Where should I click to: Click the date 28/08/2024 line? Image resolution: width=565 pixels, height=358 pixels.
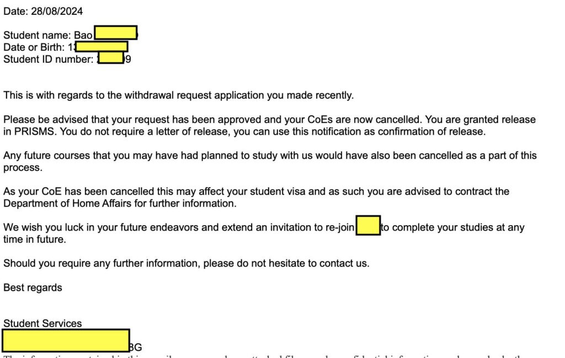point(43,10)
